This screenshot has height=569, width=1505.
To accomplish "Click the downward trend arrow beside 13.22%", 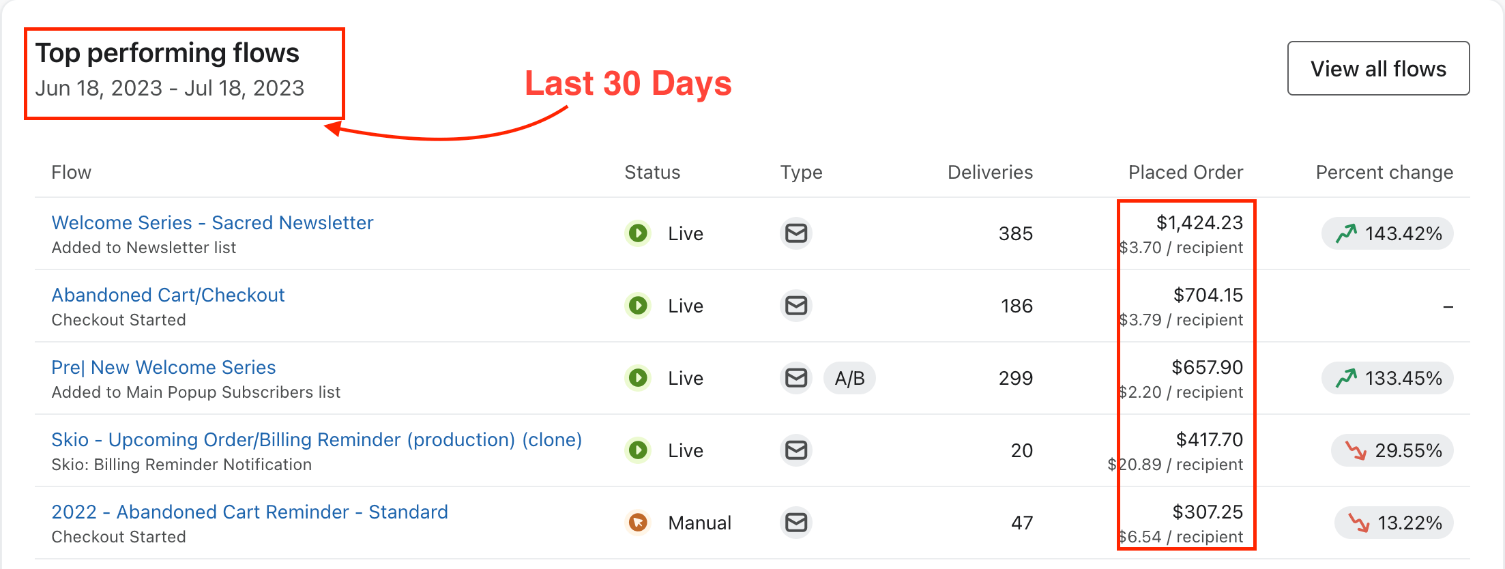I will (1358, 523).
